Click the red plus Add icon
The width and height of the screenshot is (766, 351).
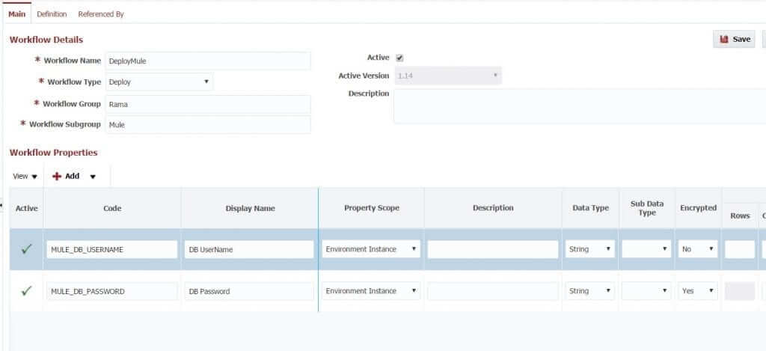(57, 177)
